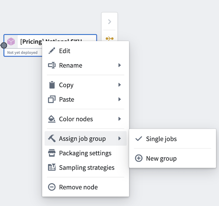Open Sampling strategies
219x206 pixels.
point(86,167)
